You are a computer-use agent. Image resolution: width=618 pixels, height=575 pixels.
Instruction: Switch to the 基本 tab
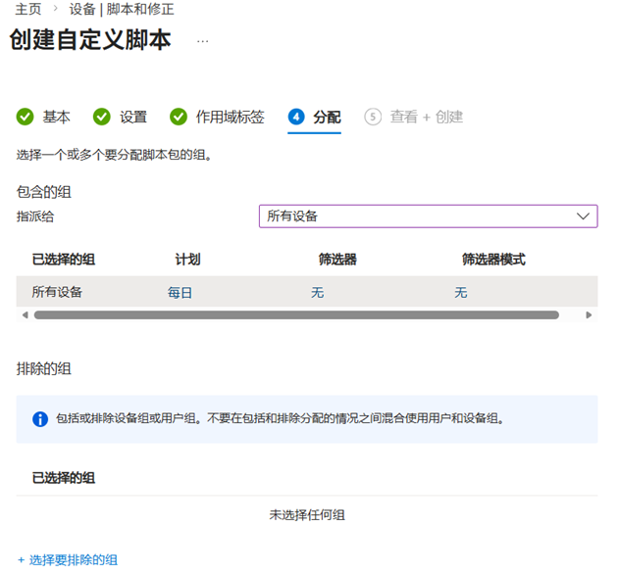click(x=56, y=117)
